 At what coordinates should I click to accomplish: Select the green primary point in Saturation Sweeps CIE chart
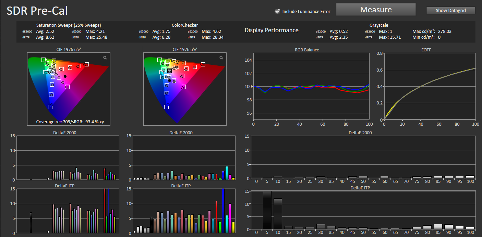(44, 60)
